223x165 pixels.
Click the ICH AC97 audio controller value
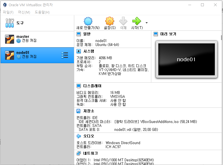[113, 147]
